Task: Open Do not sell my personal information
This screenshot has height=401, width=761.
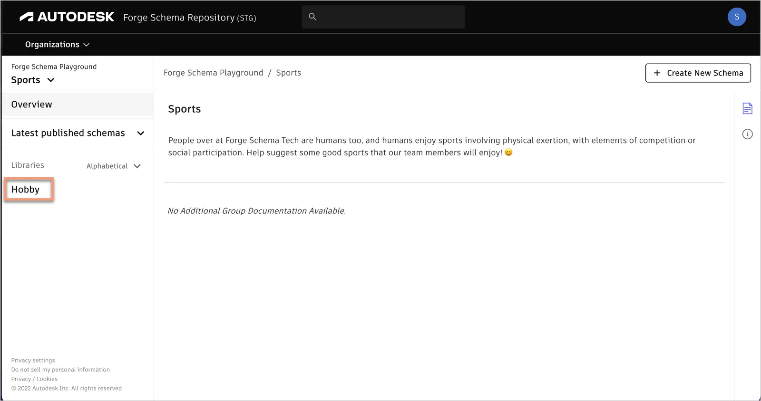Action: point(60,370)
